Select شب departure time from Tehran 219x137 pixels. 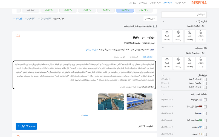point(189,36)
